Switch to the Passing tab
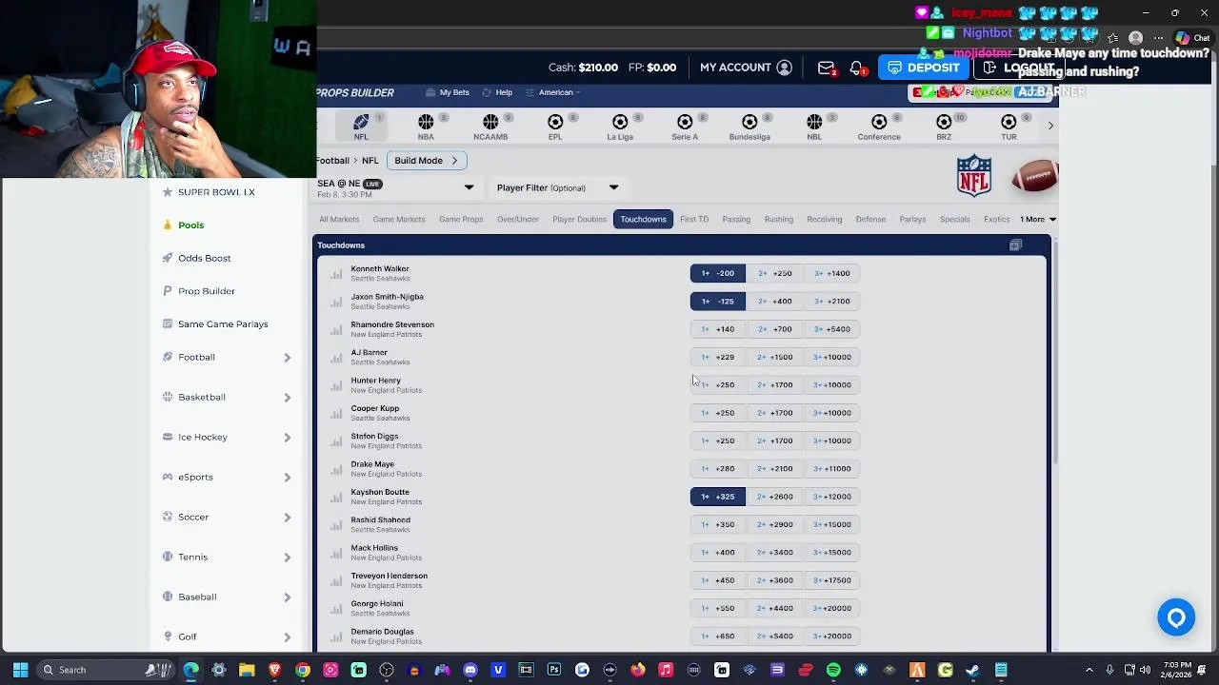The height and width of the screenshot is (685, 1219). coord(736,220)
